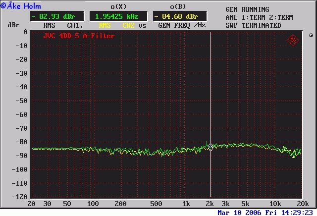The width and height of the screenshot is (317, 216).
Task: Click the -50 value on the Y axis
Action: click(x=21, y=101)
